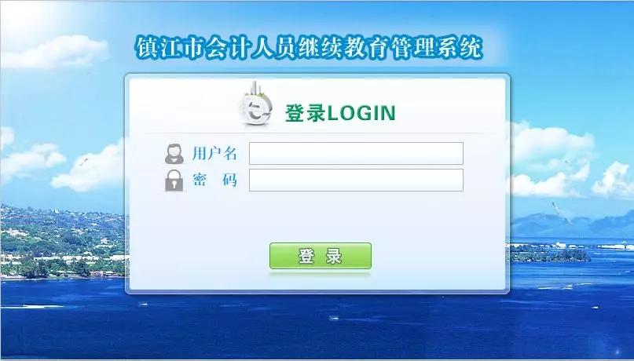Image resolution: width=634 pixels, height=361 pixels.
Task: Click the green 登录LOGIN heading
Action: pos(340,113)
